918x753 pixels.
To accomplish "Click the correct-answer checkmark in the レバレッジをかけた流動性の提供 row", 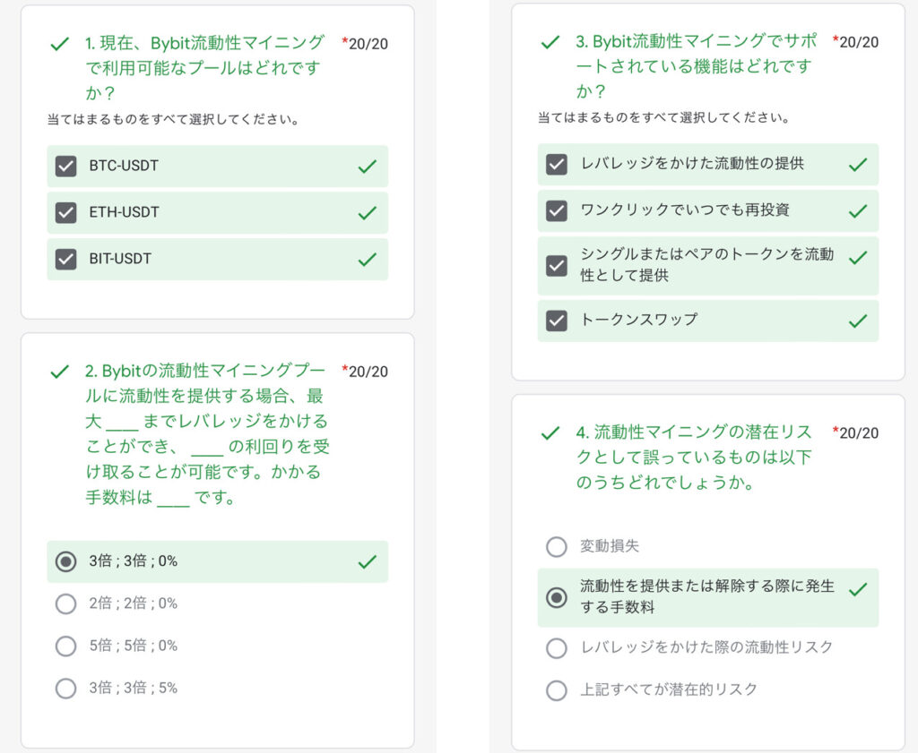I will coord(858,165).
